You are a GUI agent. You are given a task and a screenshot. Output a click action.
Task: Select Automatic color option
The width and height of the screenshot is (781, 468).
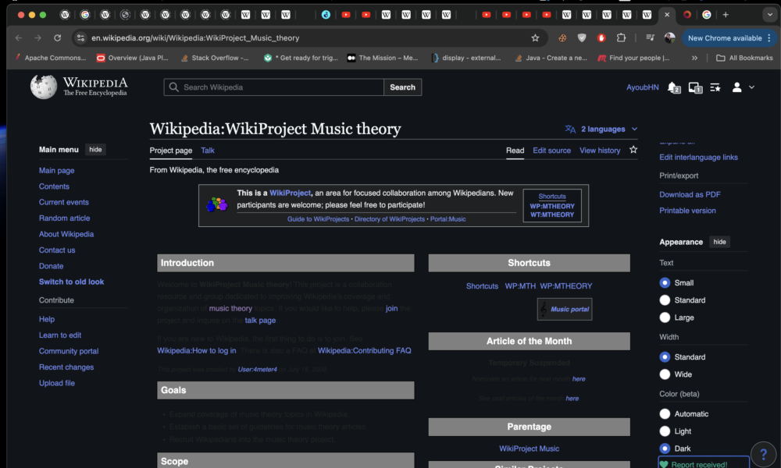pos(665,413)
